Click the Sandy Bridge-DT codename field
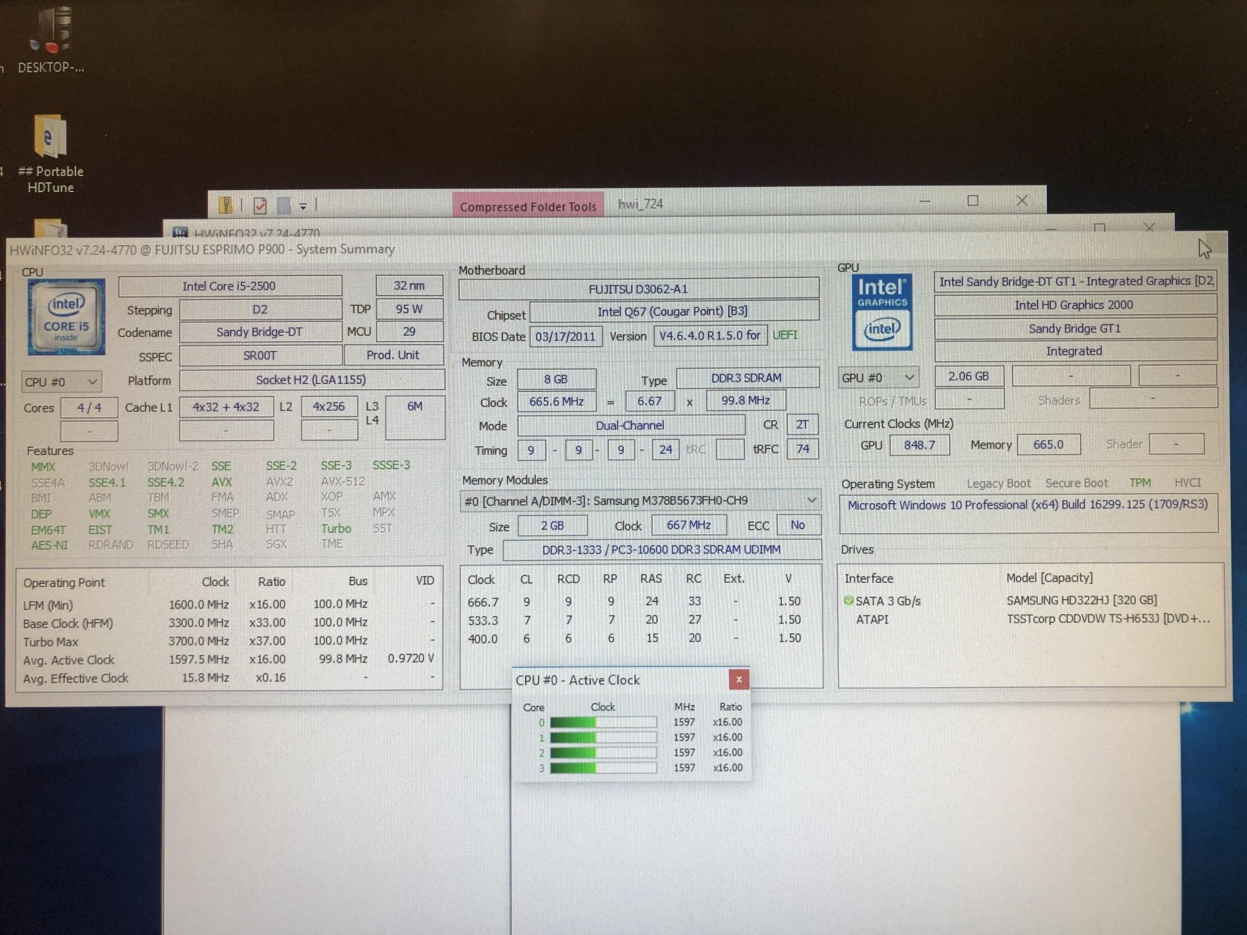This screenshot has height=935, width=1247. pos(260,332)
